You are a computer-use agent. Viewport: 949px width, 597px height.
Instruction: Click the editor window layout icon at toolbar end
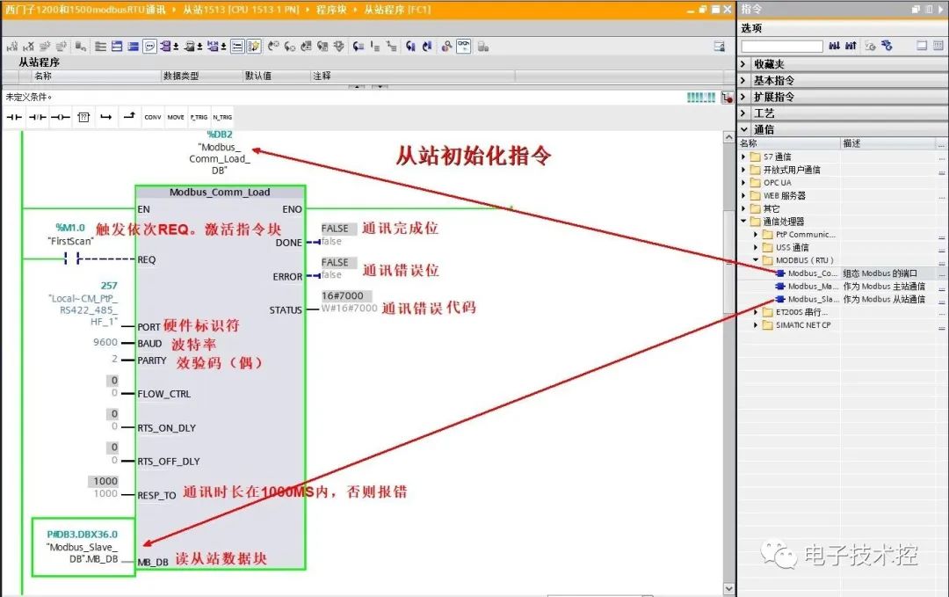point(719,47)
